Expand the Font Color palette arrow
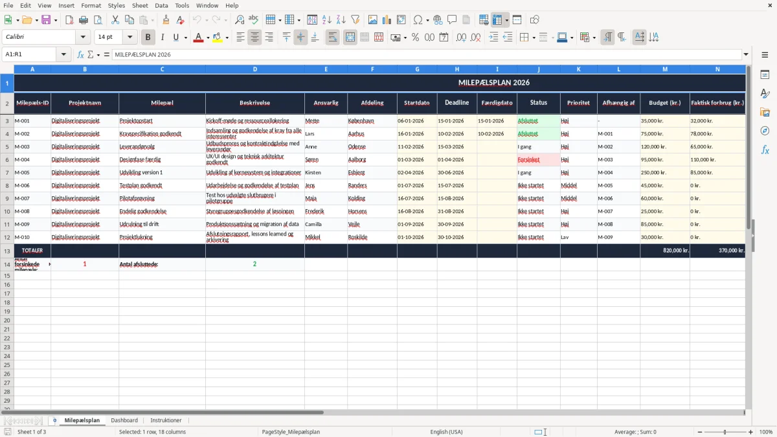Screen dimensions: 777x437 pos(207,38)
